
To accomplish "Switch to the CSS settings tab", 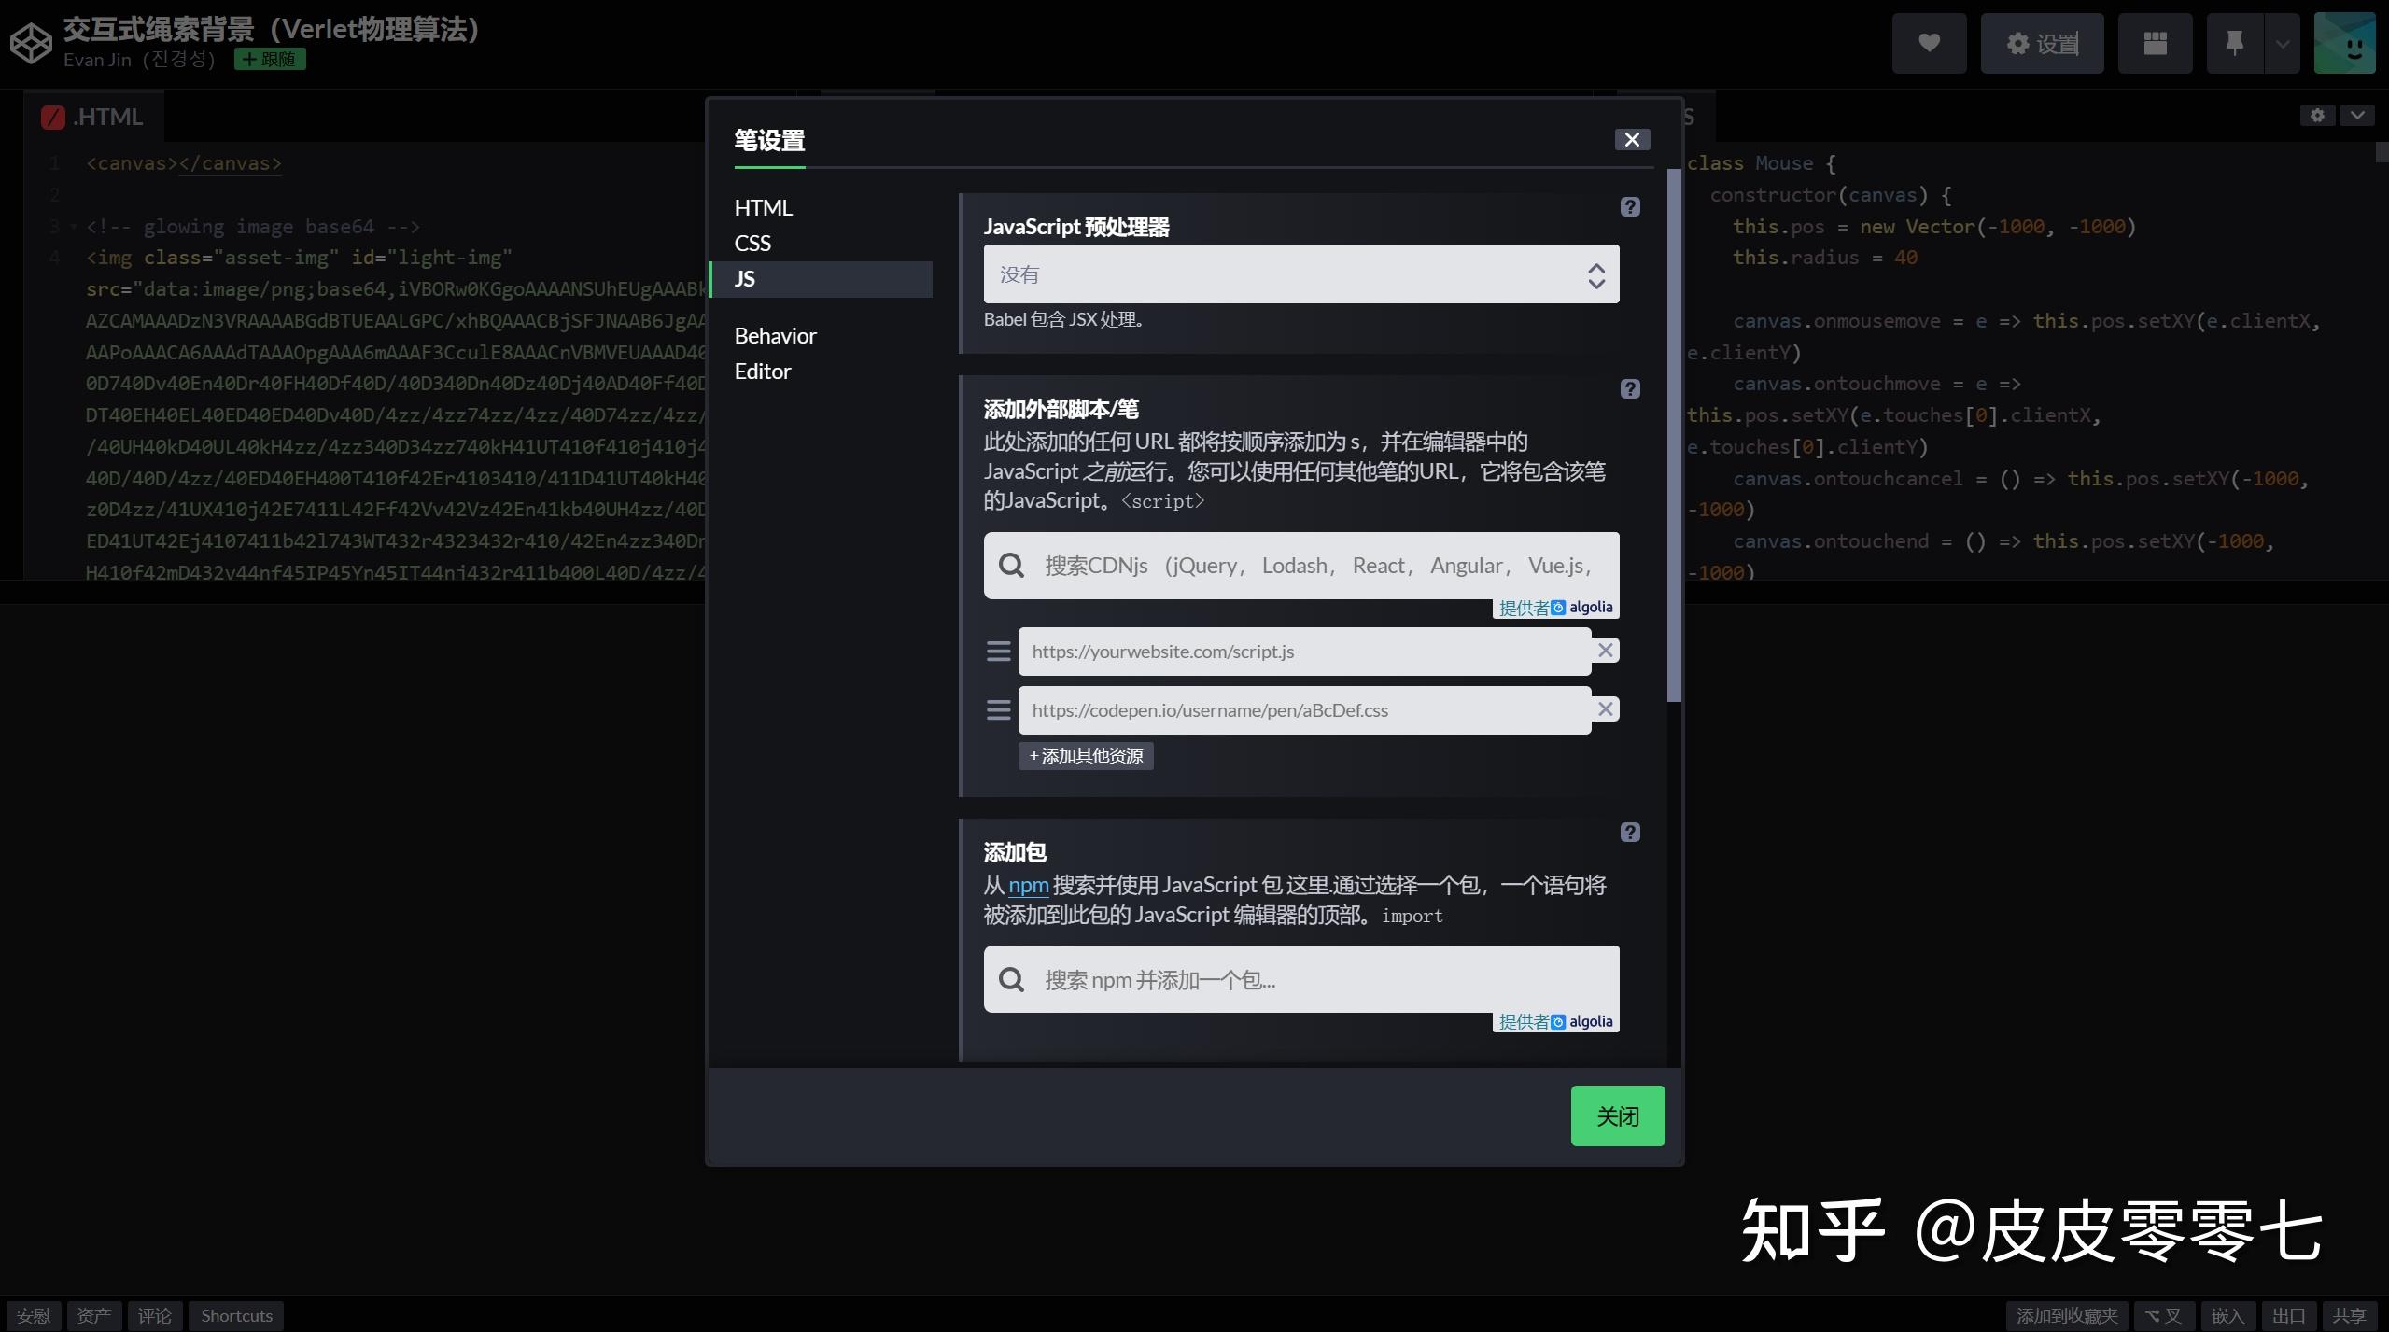I will [x=752, y=243].
